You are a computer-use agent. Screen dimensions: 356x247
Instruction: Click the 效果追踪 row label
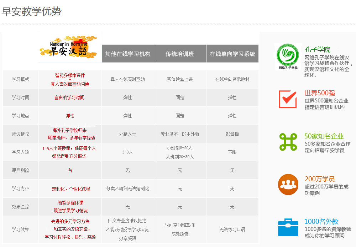click(20, 207)
